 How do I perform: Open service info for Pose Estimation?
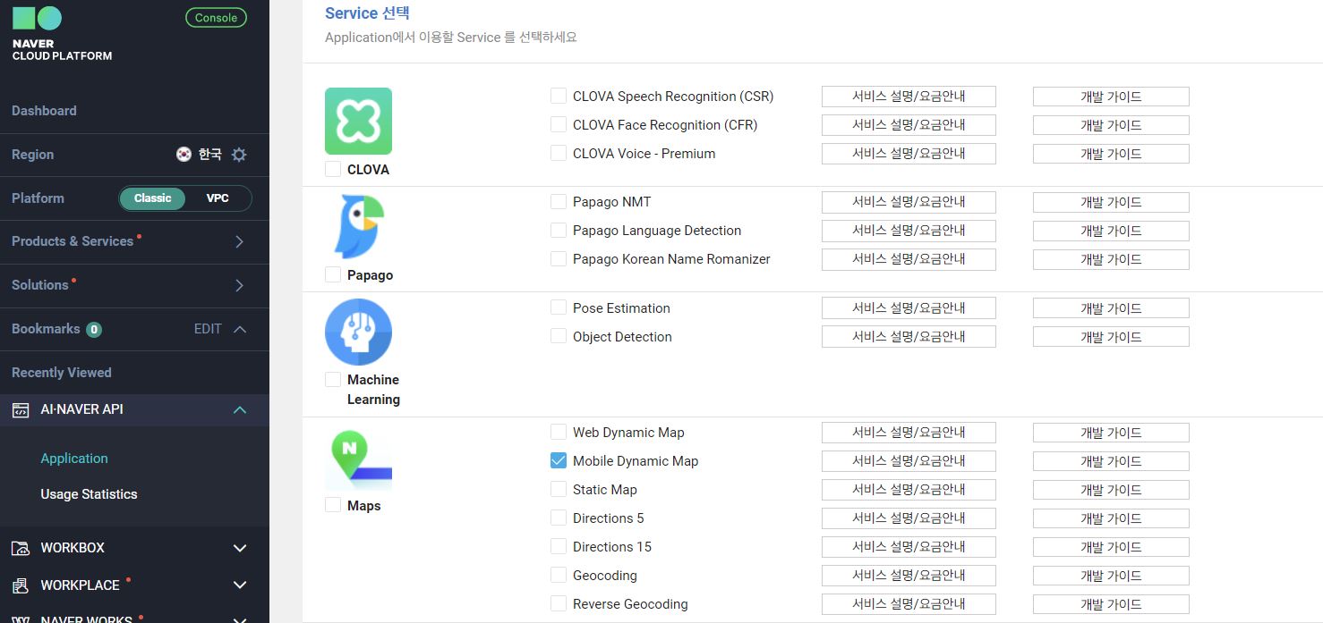coord(909,308)
